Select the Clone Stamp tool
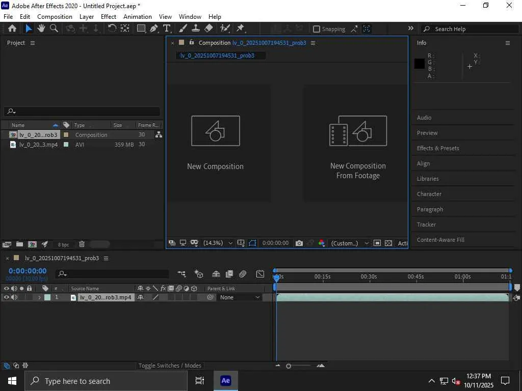Viewport: 522px width, 391px height. pyautogui.click(x=195, y=29)
